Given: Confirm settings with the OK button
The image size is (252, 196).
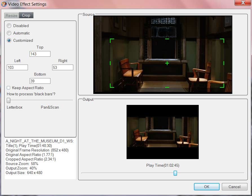Looking at the screenshot, I should [207, 187].
